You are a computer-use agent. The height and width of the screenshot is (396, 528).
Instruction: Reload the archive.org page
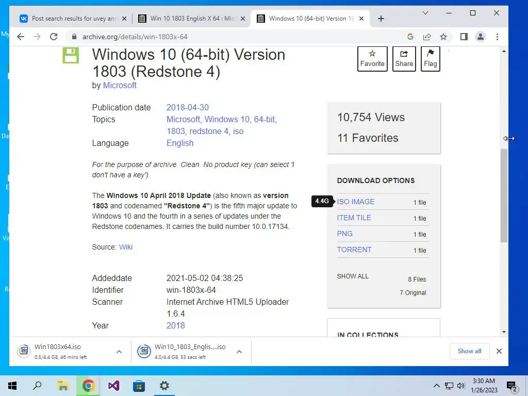tap(54, 37)
